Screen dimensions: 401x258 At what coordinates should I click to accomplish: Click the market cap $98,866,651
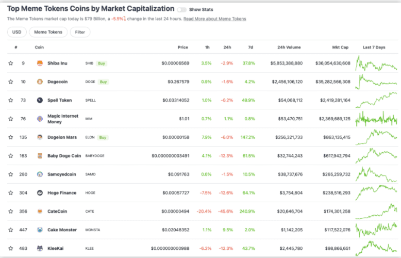[338, 248]
